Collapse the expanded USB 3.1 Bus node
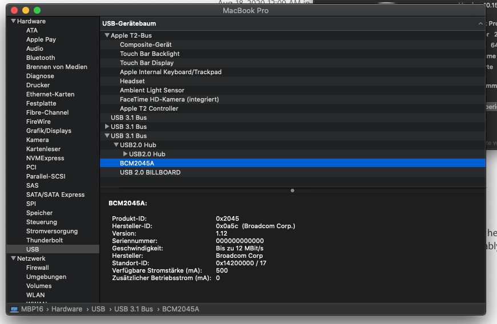 [x=107, y=136]
